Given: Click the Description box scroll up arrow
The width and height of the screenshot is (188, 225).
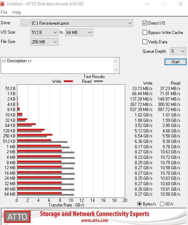Looking at the screenshot, I should click(x=116, y=61).
